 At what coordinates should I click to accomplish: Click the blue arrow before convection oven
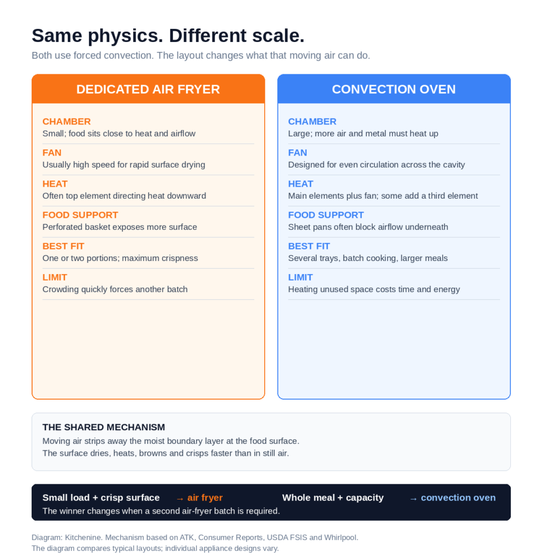[x=413, y=499]
